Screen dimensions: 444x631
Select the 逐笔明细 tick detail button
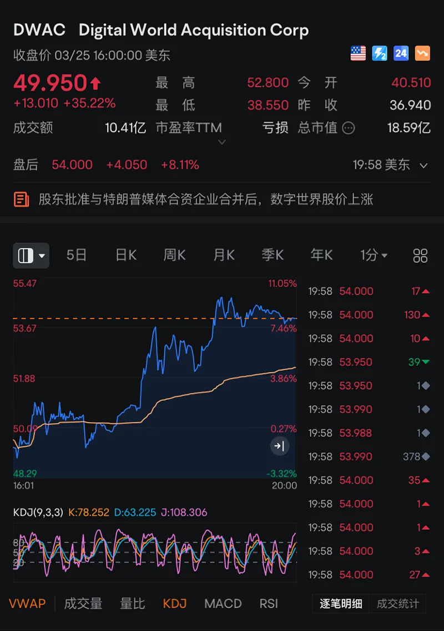[x=341, y=604]
